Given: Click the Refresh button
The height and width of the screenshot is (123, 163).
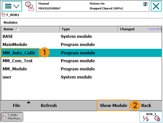Looking at the screenshot, I should pos(49,105).
